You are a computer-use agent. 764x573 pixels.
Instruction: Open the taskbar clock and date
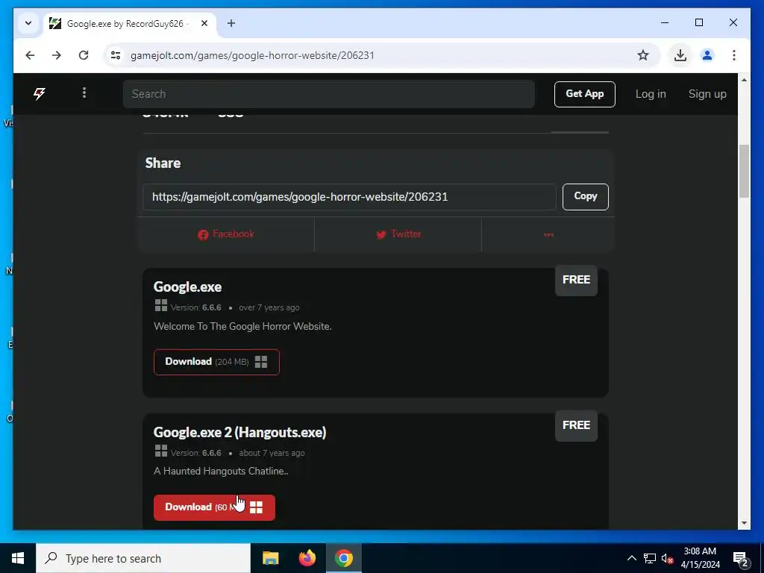700,558
